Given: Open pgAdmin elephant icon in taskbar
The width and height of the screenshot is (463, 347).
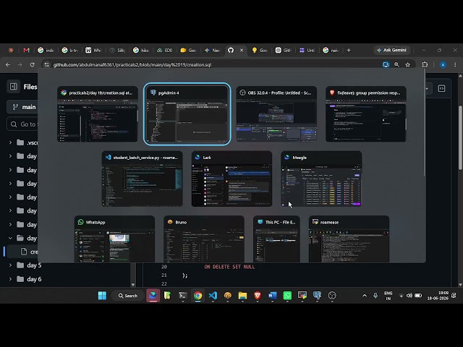Looking at the screenshot, I should point(317,296).
